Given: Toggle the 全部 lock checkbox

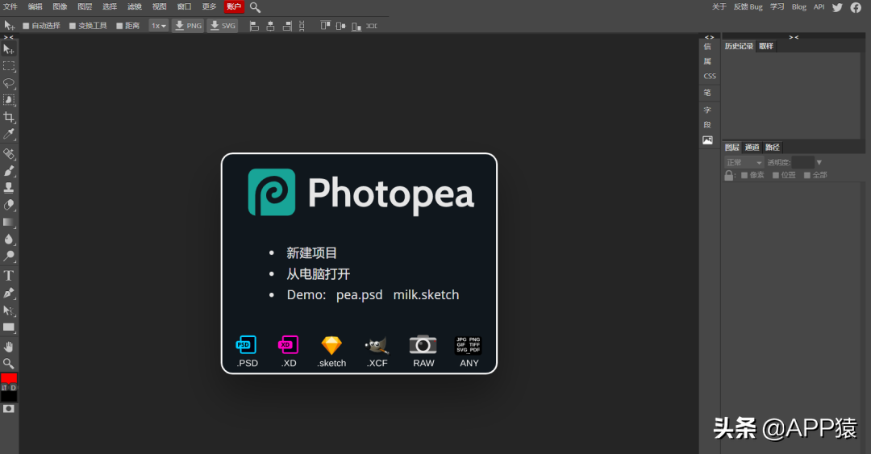Looking at the screenshot, I should [807, 175].
